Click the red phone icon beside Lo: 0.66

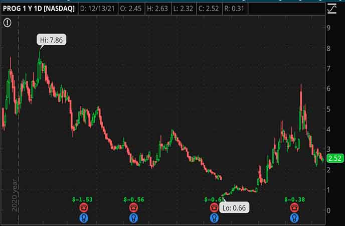coord(214,208)
